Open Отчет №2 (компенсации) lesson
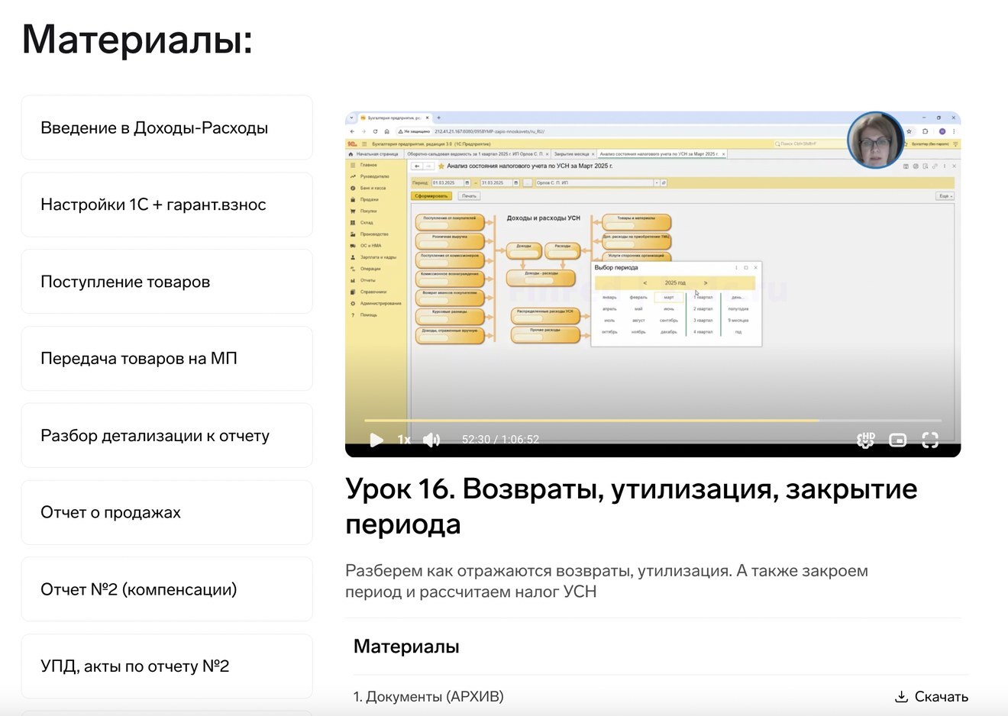This screenshot has height=716, width=1008. [x=166, y=589]
